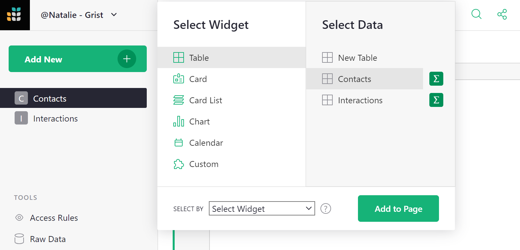Open the Select Widget dropdown
This screenshot has height=250, width=520.
pos(262,208)
